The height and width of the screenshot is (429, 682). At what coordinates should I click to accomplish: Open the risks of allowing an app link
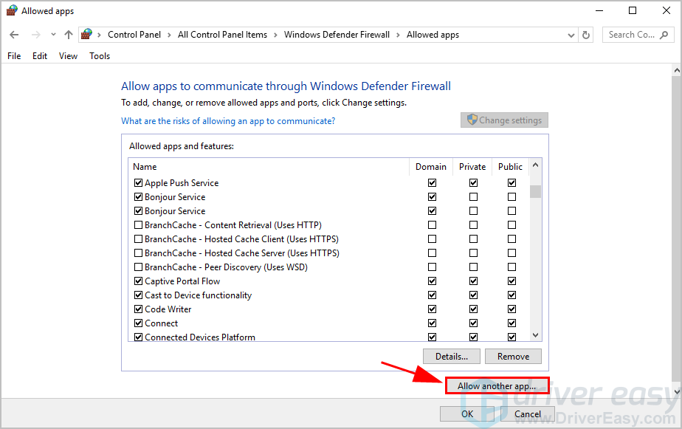tap(228, 120)
